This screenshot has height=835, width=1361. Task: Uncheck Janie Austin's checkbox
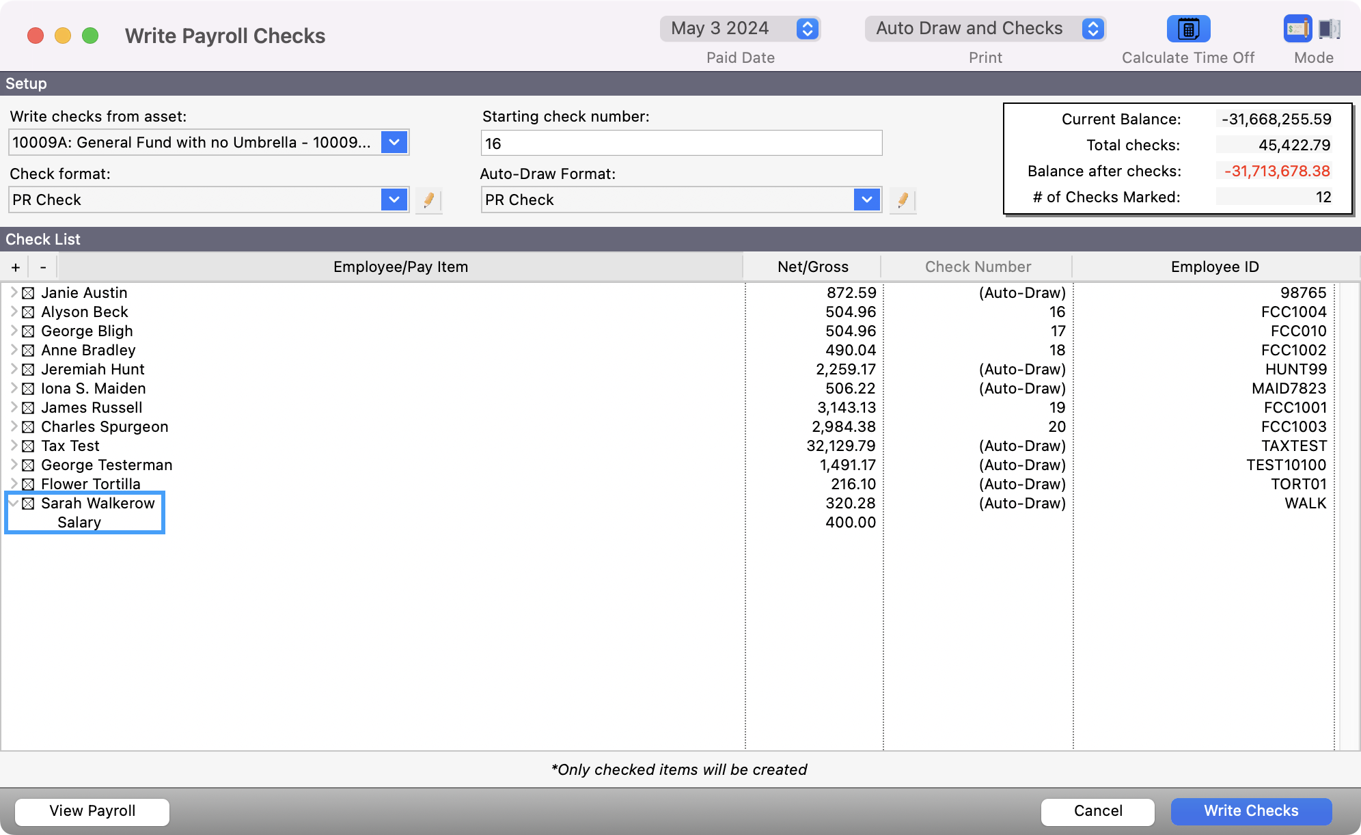point(28,293)
